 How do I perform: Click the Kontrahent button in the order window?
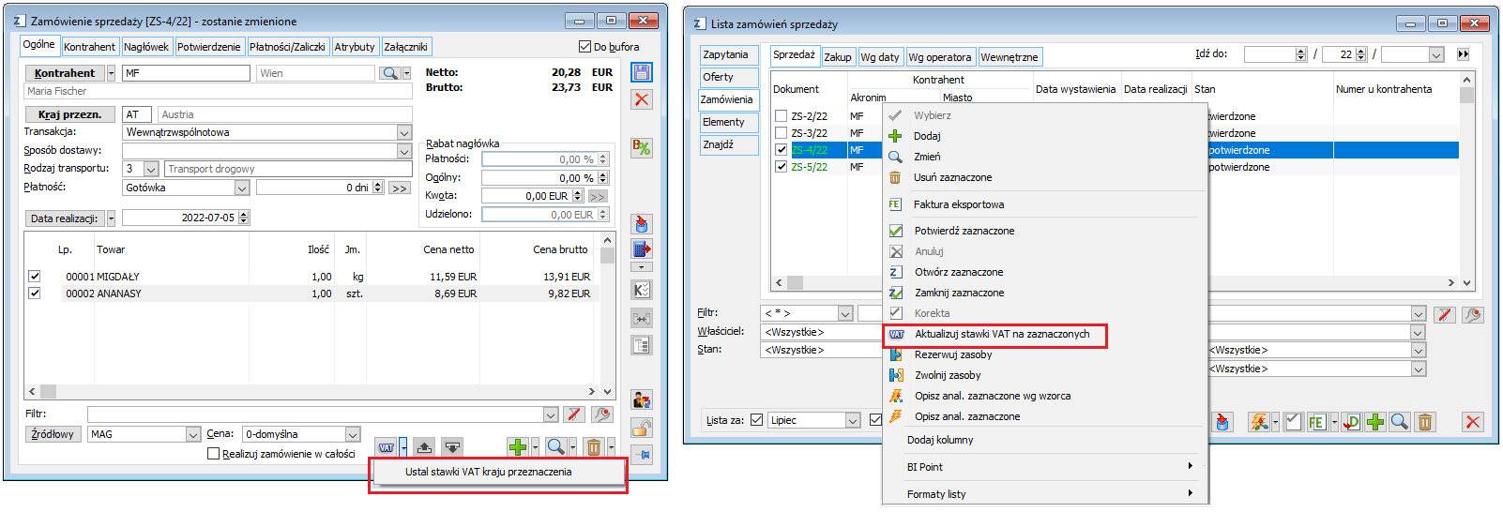pyautogui.click(x=65, y=73)
